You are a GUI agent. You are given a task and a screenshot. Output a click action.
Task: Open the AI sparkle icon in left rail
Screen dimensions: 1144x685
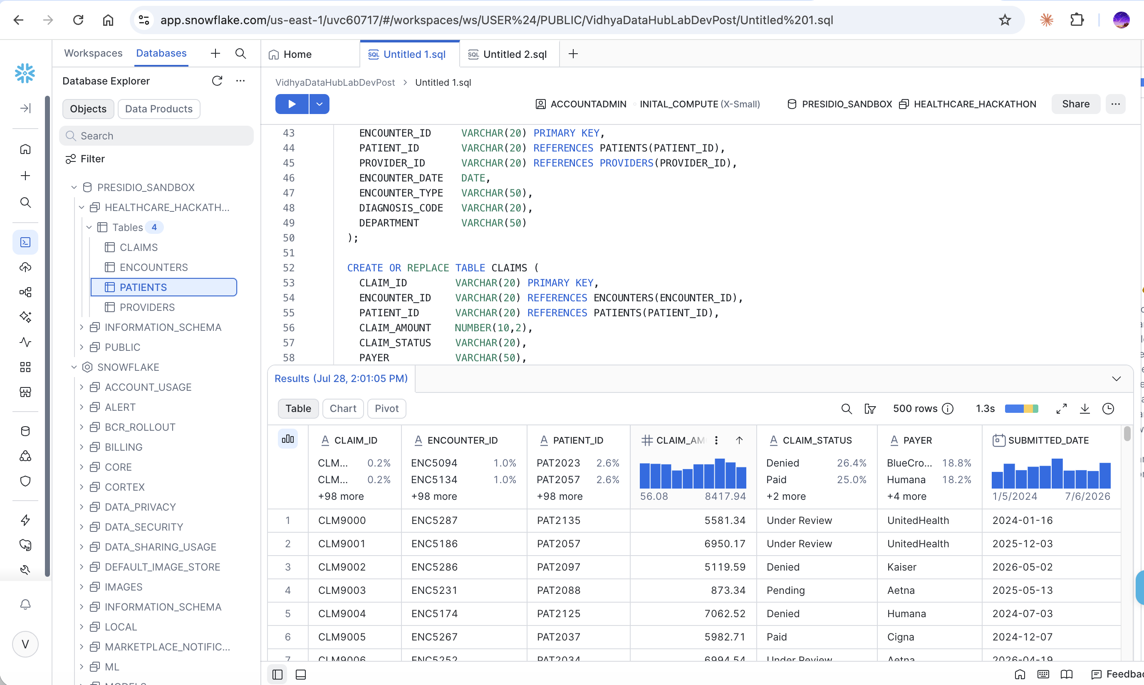tap(25, 317)
